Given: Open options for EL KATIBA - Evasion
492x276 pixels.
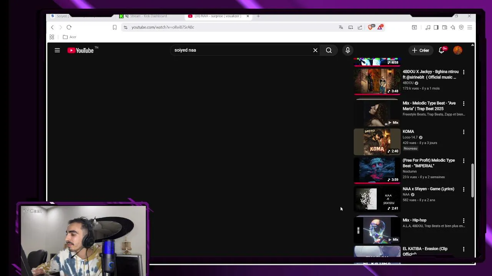Looking at the screenshot, I should pyautogui.click(x=464, y=249).
